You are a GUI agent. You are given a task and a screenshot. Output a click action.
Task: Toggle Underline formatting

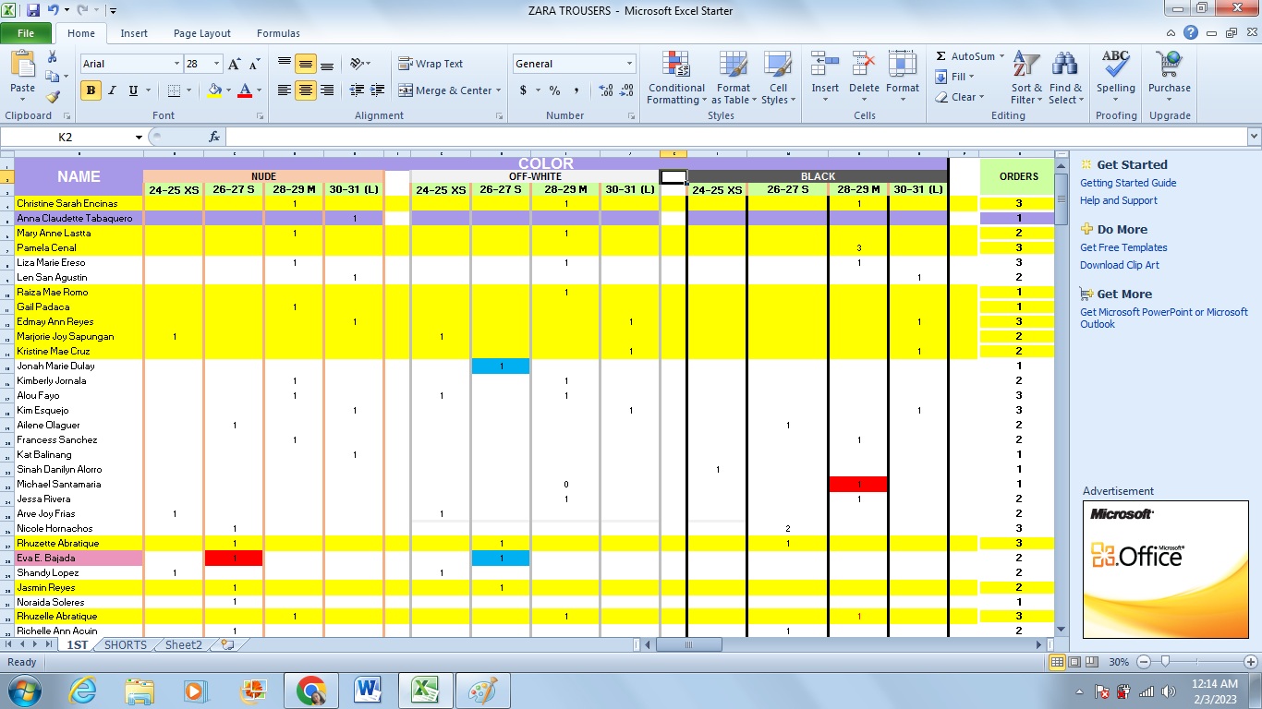[133, 90]
